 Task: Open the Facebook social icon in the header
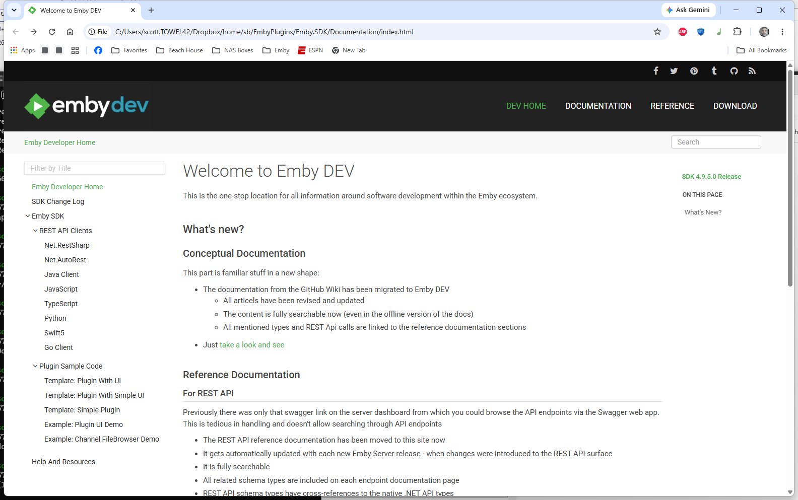click(x=655, y=71)
